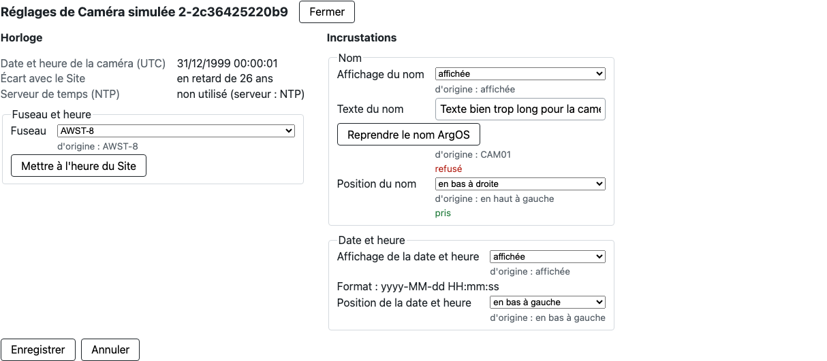Click 'Format : yyyy-MM-dd HH:mm:ss' text
The height and width of the screenshot is (361, 827).
coord(418,287)
